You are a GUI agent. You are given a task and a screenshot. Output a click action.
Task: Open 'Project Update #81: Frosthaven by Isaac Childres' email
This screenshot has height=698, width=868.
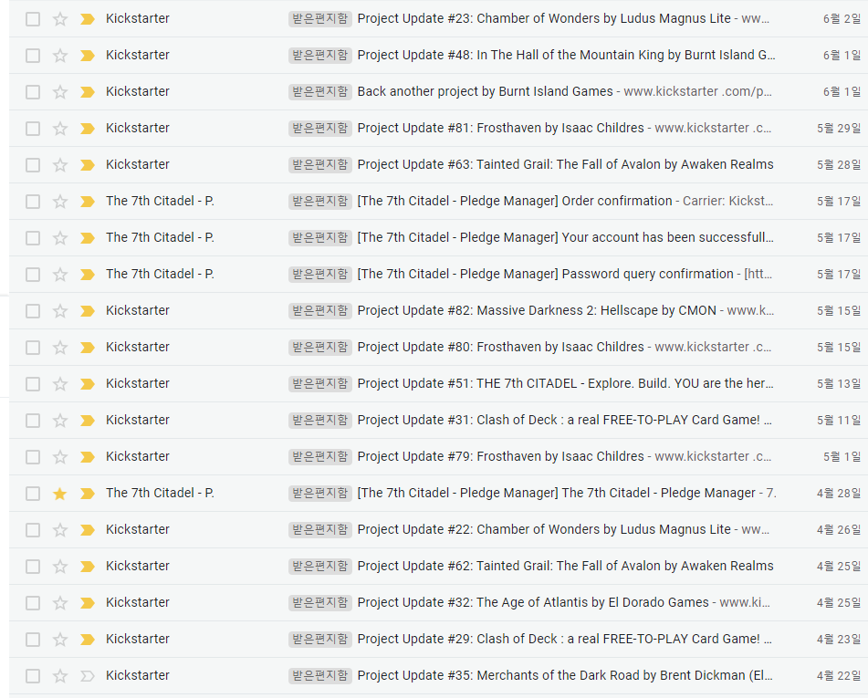[500, 129]
